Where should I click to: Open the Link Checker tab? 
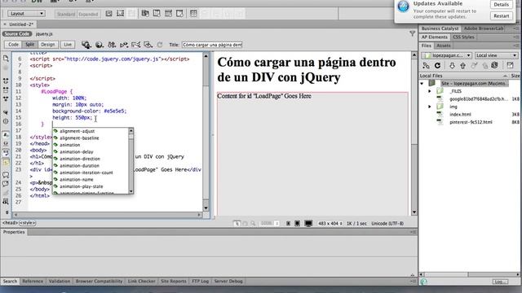[141, 281]
